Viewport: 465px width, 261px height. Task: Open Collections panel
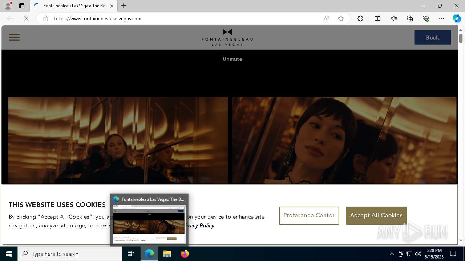pyautogui.click(x=410, y=18)
